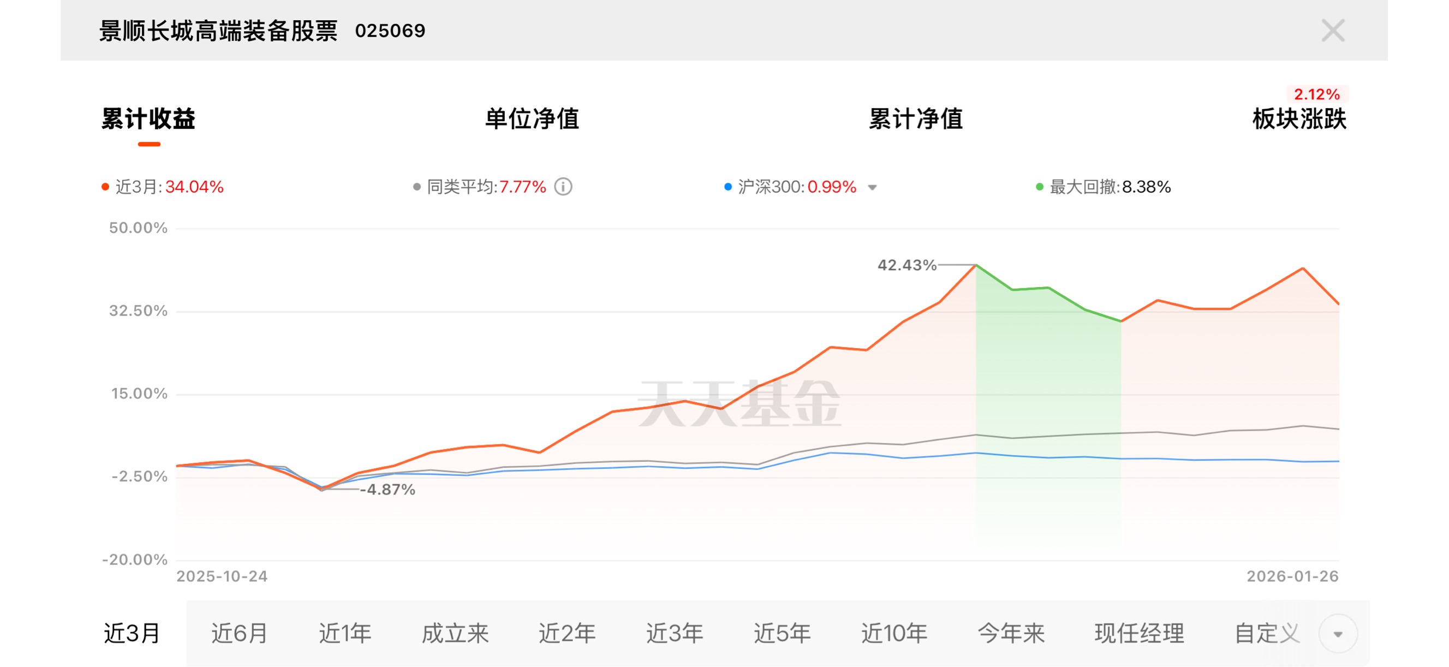The width and height of the screenshot is (1449, 667).
Task: Select the 近3年 period
Action: pos(674,633)
